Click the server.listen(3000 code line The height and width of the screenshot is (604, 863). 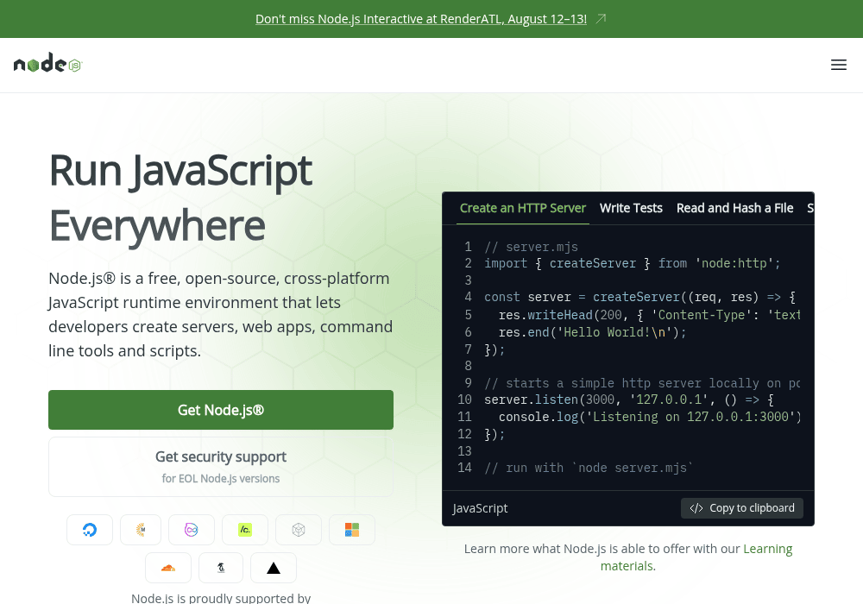click(629, 400)
